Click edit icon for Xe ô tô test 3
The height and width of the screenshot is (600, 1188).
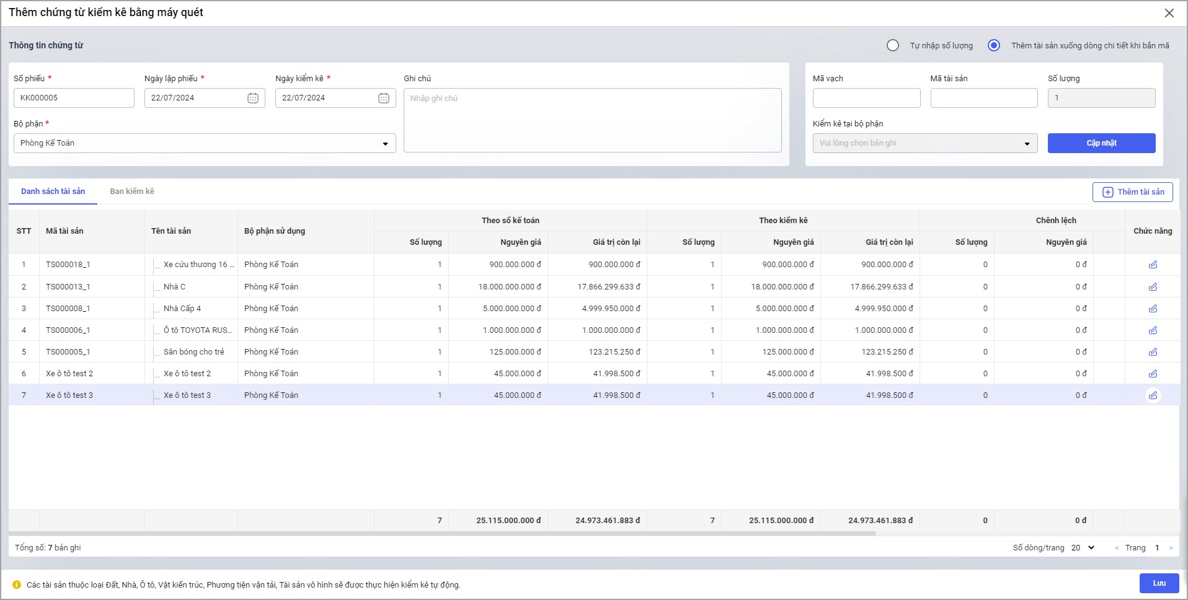click(x=1153, y=395)
